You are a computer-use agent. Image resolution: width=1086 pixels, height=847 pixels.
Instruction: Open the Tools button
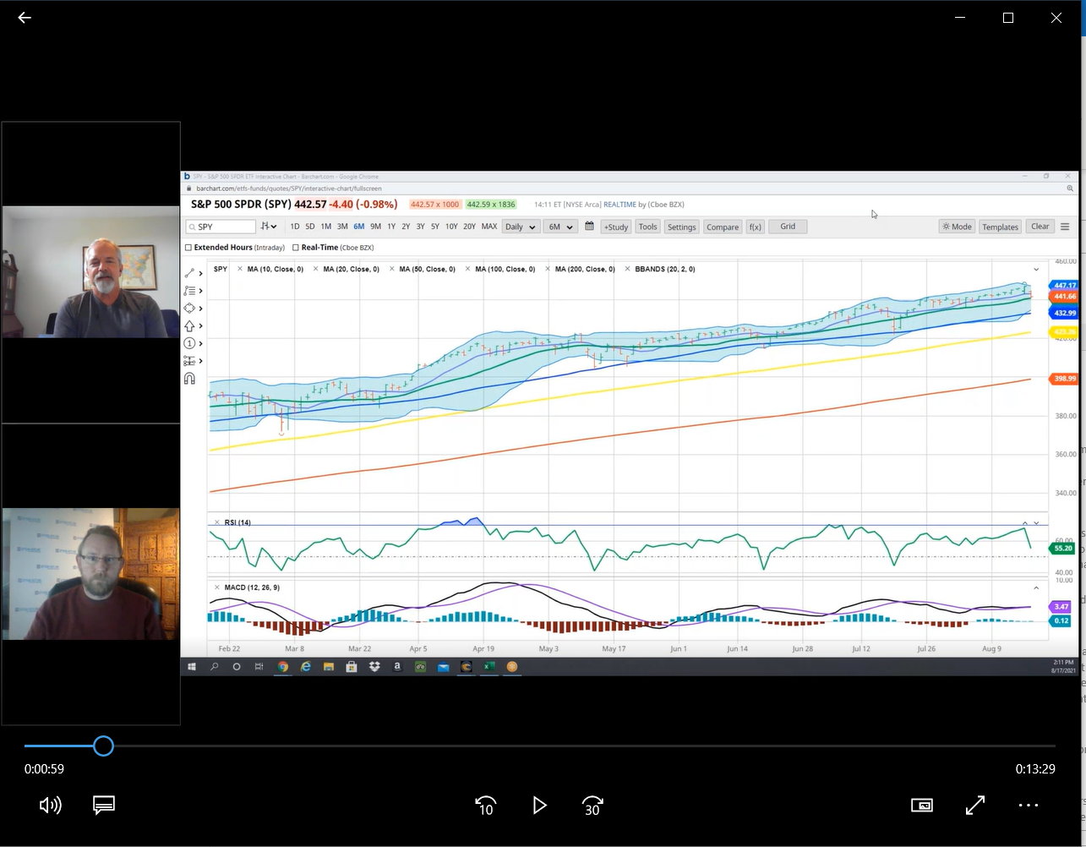coord(648,227)
